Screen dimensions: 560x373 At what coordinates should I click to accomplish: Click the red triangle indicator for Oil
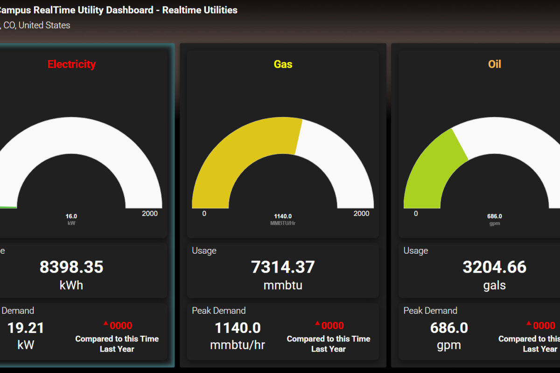pos(530,324)
